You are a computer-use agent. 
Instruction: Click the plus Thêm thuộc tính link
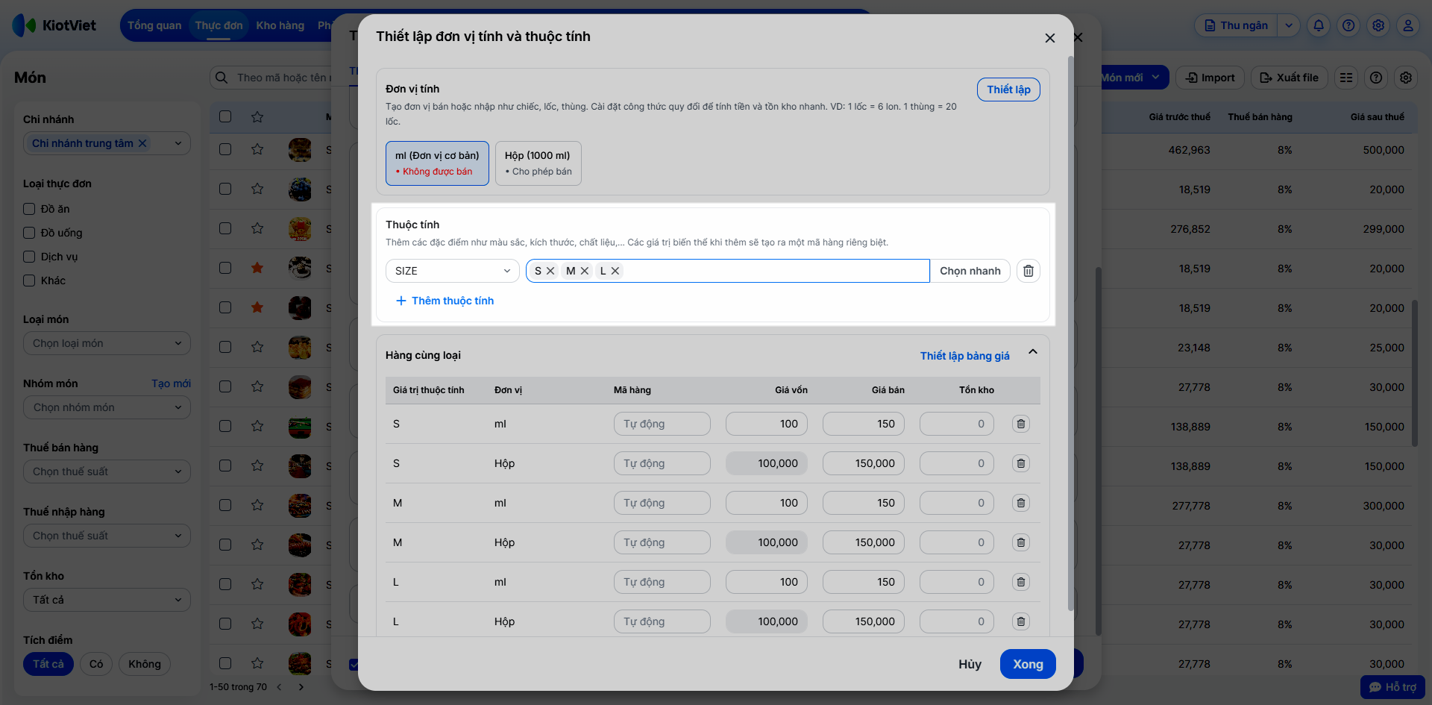445,301
